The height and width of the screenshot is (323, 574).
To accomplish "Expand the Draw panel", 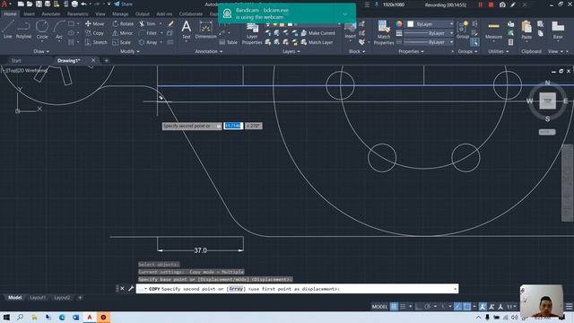I will pos(41,52).
